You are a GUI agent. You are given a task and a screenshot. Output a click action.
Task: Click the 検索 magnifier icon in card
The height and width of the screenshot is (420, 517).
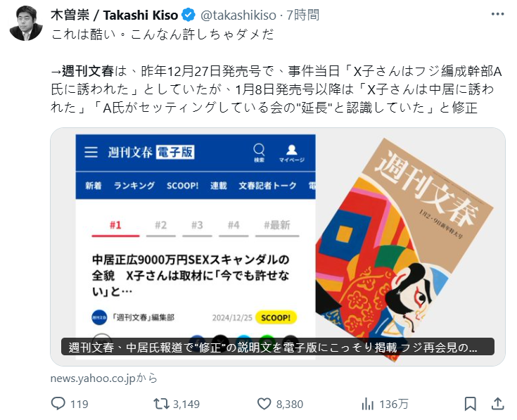tap(259, 153)
